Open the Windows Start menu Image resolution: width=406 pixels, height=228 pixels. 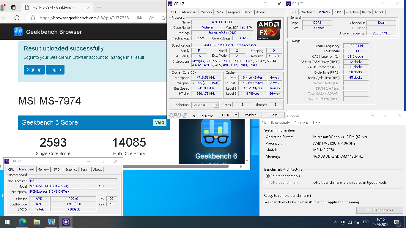7,222
